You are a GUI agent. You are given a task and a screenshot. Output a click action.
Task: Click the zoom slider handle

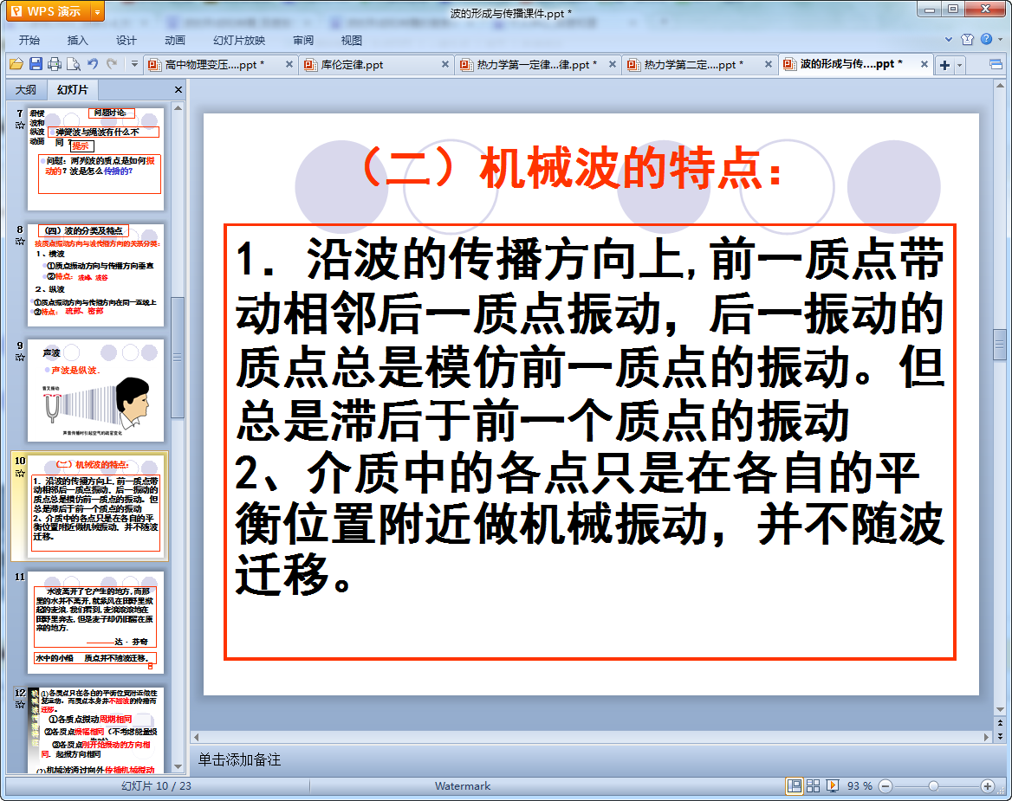(933, 785)
